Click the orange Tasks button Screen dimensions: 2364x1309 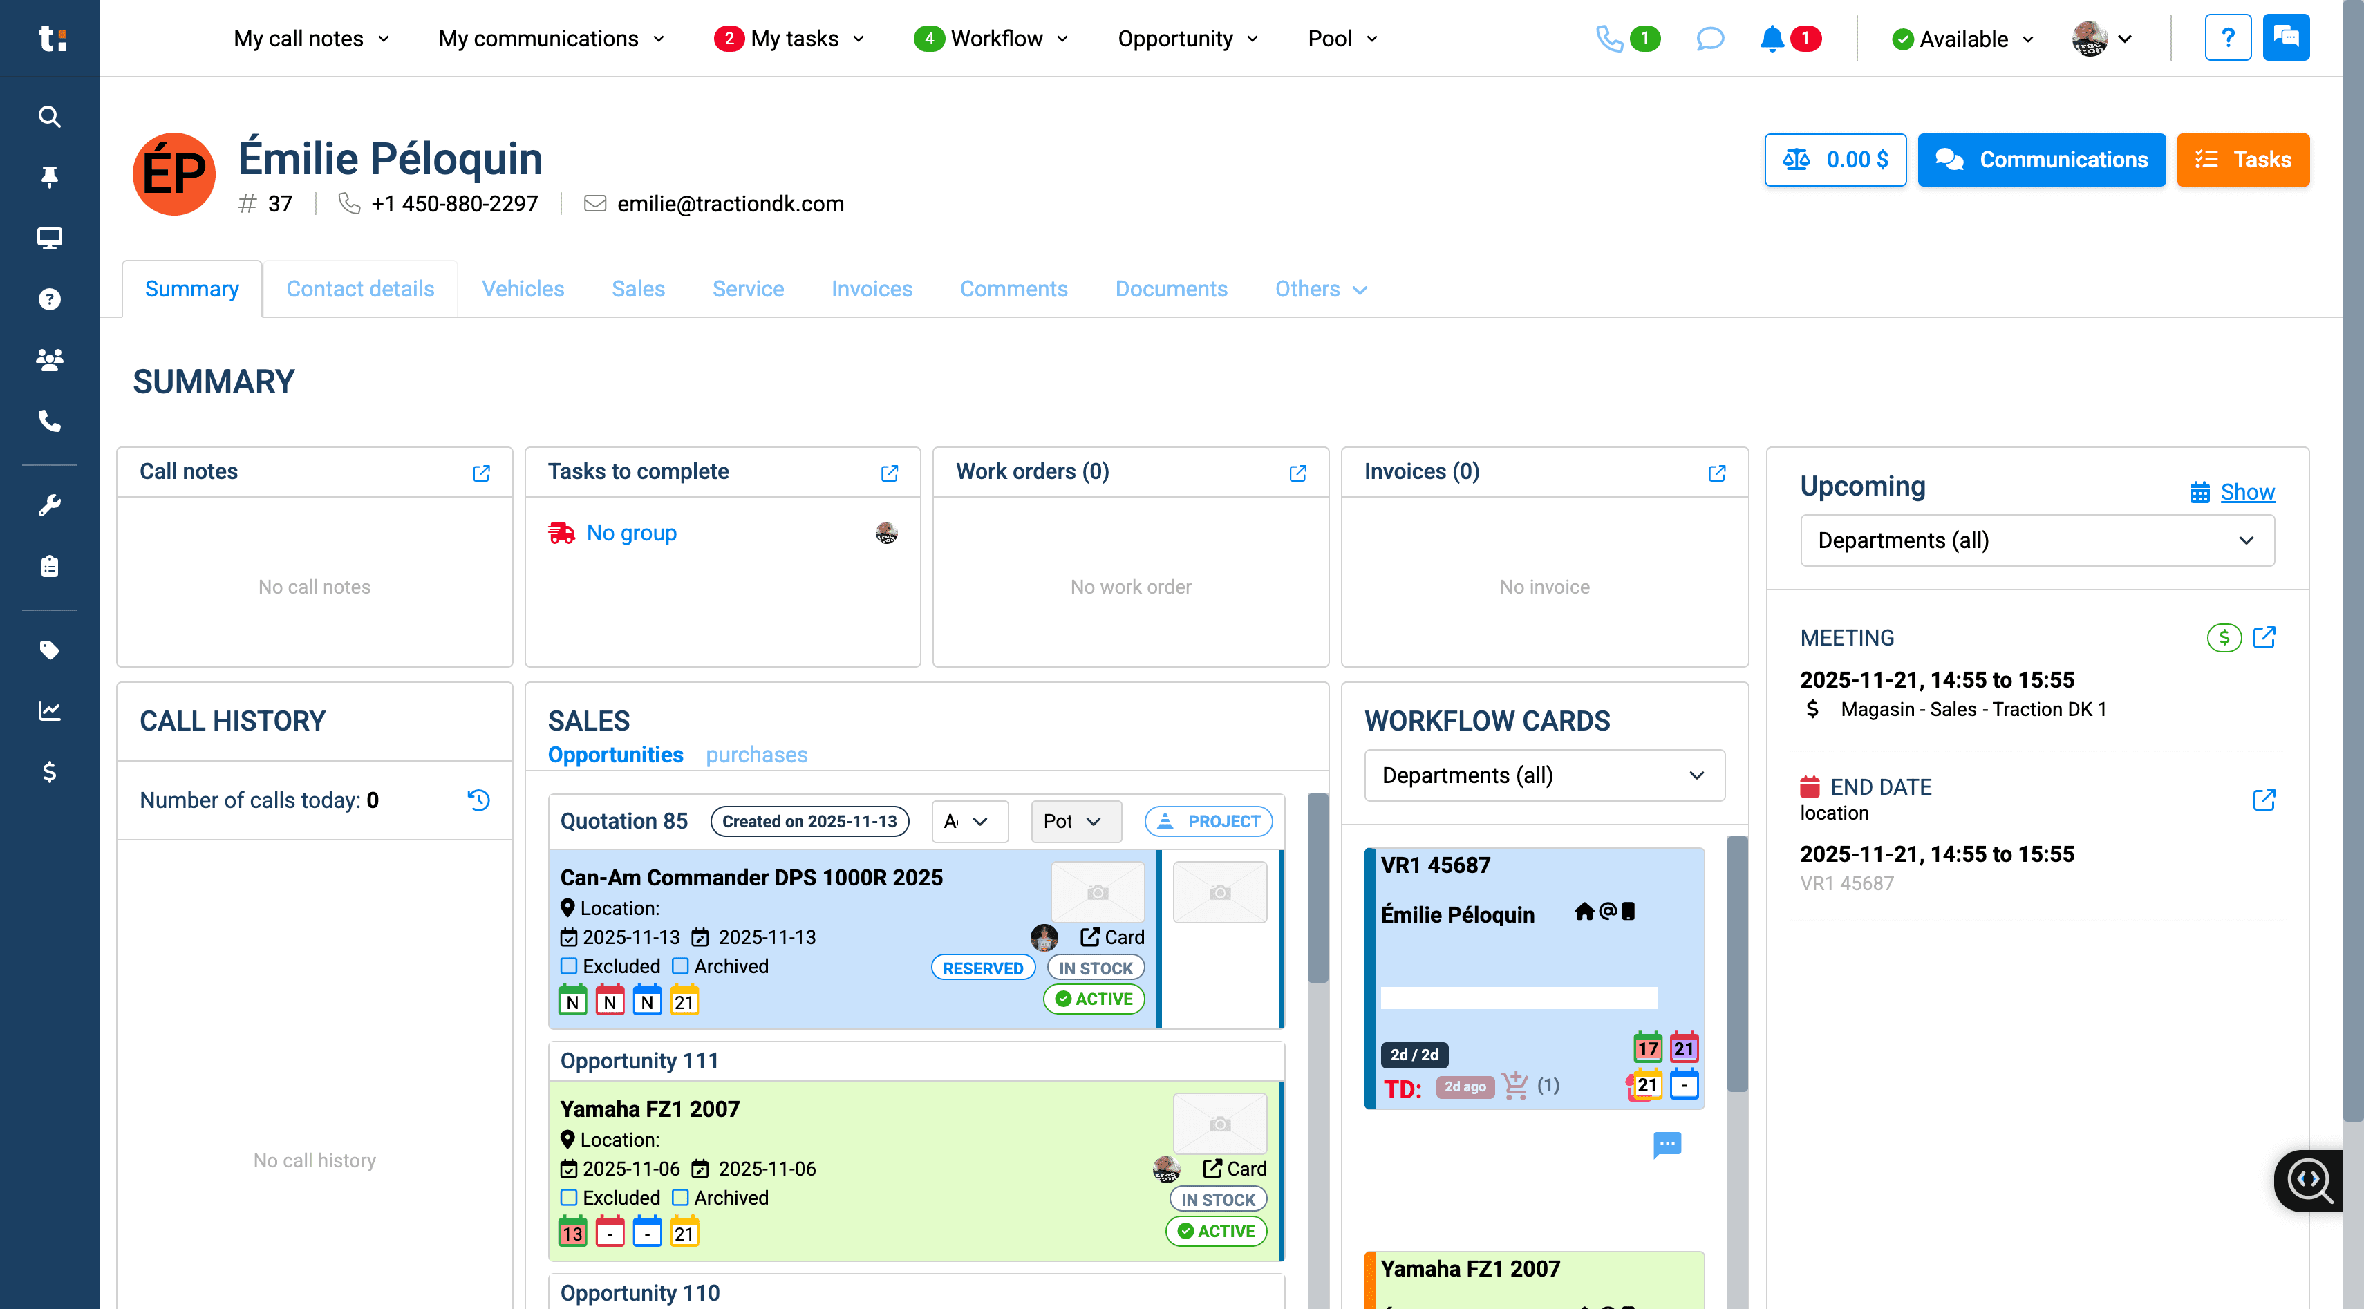click(2243, 160)
